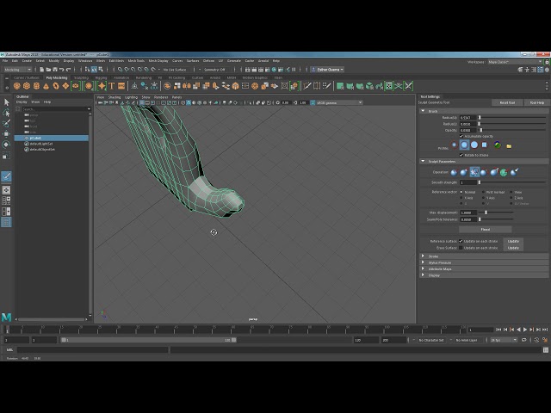551x413 pixels.
Task: Click the highlighted Sculpt Geometry tool icon
Action: (6, 176)
